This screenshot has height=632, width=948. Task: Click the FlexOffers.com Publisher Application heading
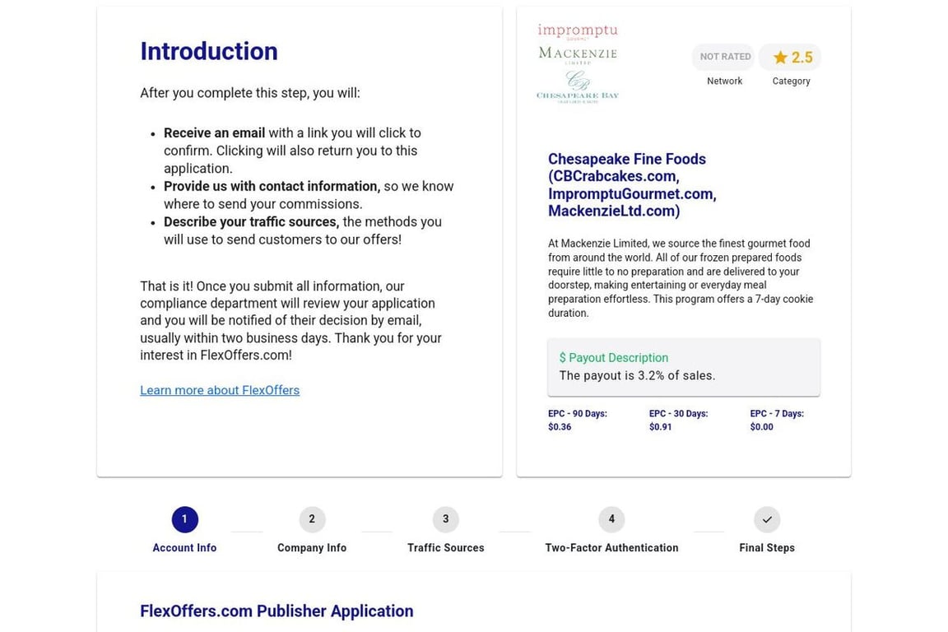point(276,611)
